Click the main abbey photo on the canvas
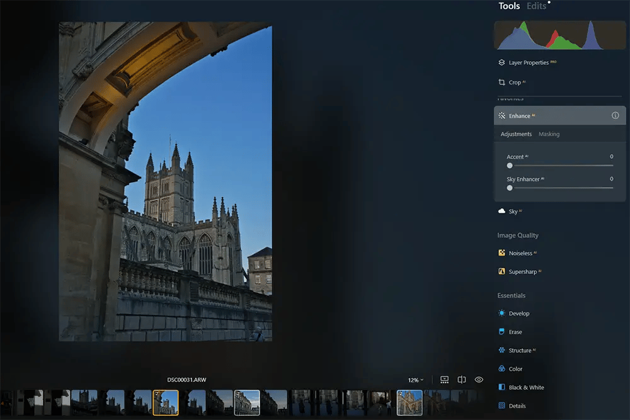The height and width of the screenshot is (420, 630). (166, 181)
